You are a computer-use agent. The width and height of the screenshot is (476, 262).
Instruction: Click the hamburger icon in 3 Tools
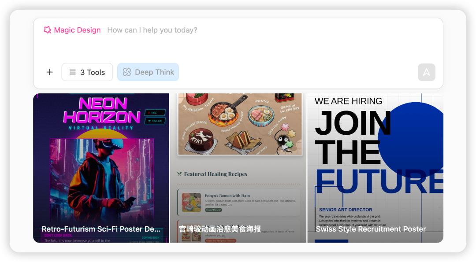(73, 72)
